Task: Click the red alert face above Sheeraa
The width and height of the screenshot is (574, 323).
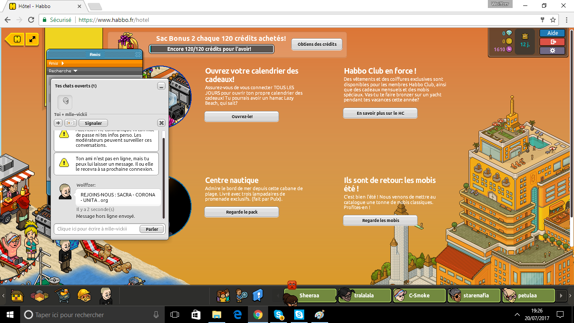Action: 292,285
